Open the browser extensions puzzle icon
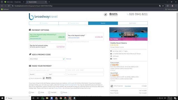 [168, 6]
